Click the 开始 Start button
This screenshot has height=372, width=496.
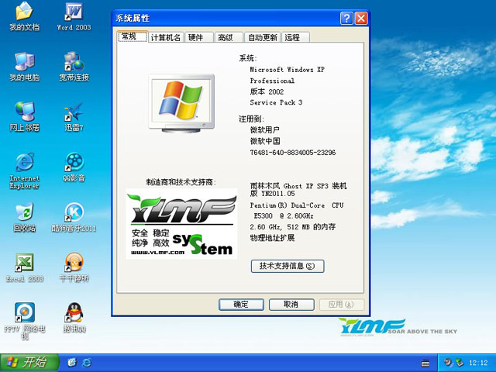29,363
